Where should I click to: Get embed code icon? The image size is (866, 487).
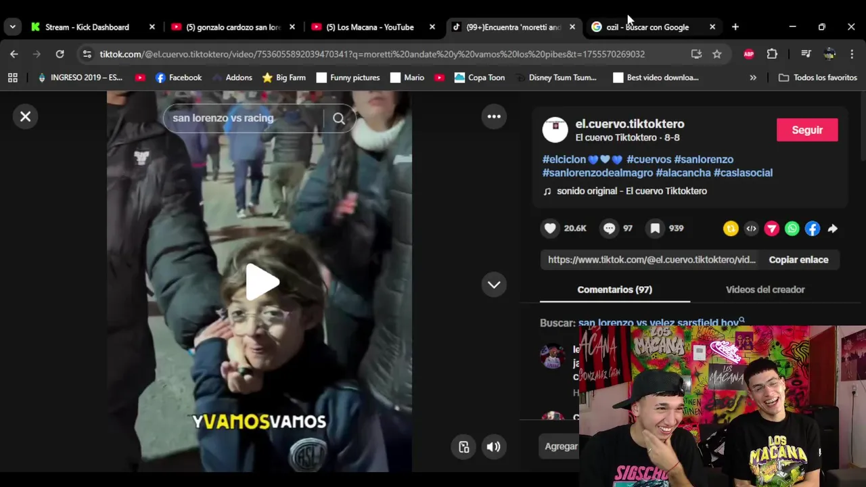751,229
